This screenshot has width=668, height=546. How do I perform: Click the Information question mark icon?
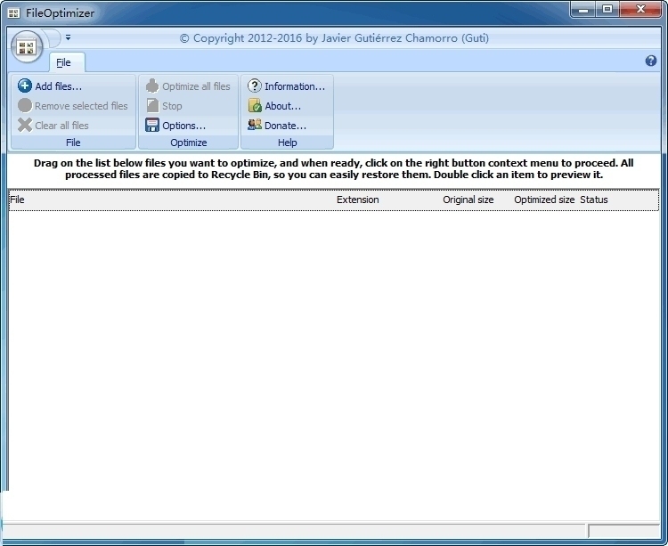coord(255,86)
